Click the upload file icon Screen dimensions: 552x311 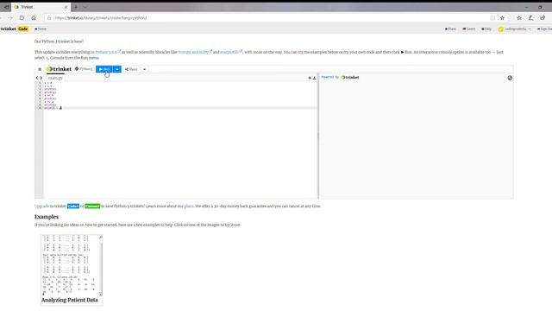(314, 78)
